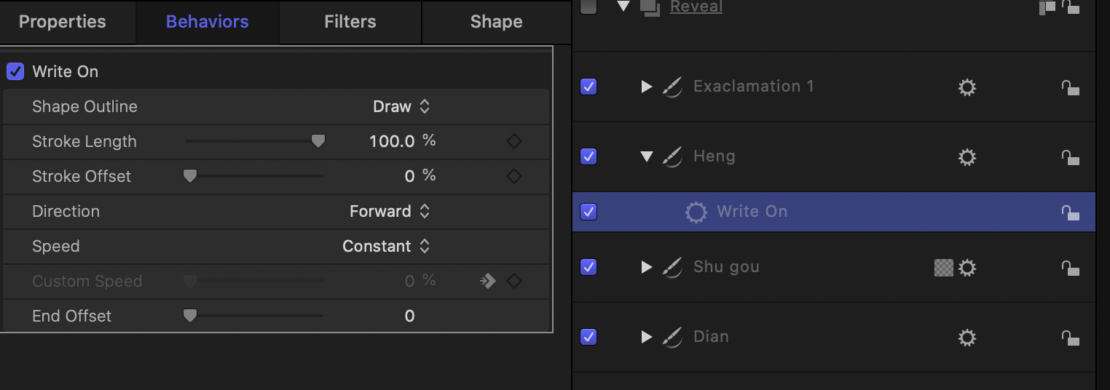1110x390 pixels.
Task: Click the End Offset value field
Action: (x=410, y=316)
